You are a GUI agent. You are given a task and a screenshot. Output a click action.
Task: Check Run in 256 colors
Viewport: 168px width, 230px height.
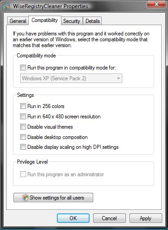23,106
